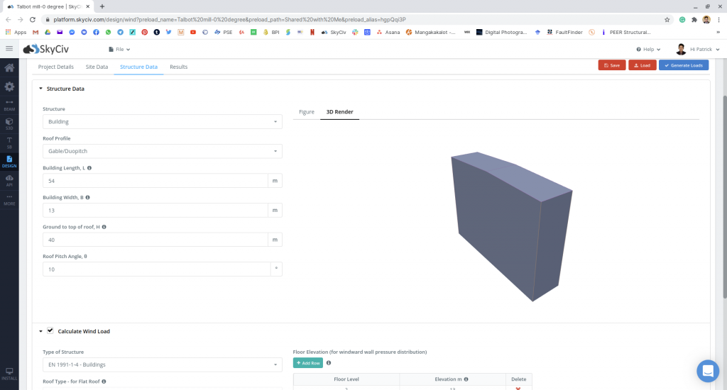Viewport: 727px width, 390px height.
Task: Click the red Save button
Action: 611,65
